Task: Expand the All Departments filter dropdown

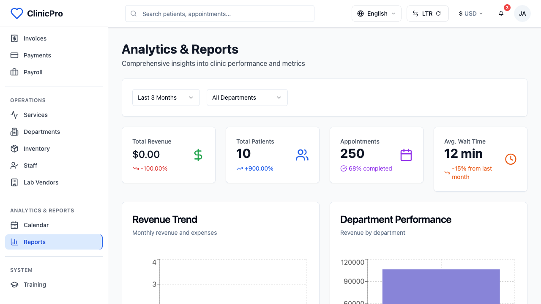Action: 247,98
